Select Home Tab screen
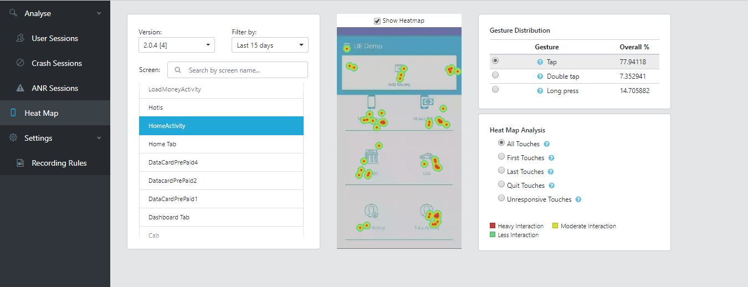This screenshot has height=287, width=748. tap(221, 144)
